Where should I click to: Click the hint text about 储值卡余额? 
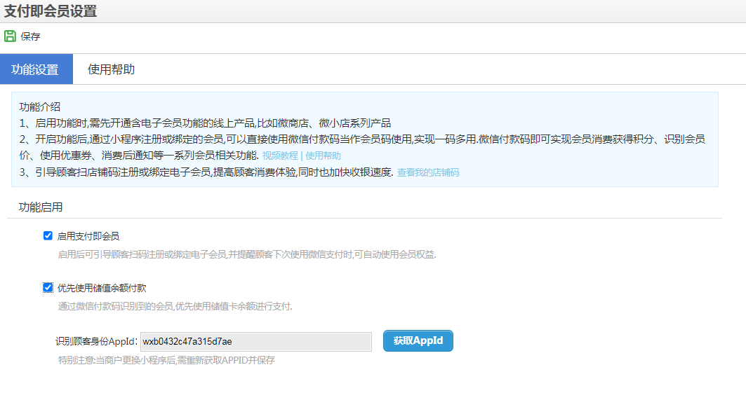click(175, 306)
